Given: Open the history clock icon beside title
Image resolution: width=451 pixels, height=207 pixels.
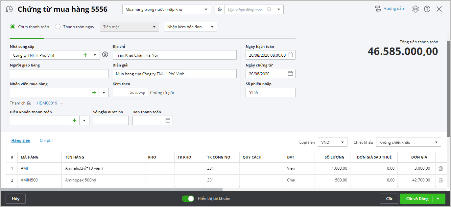Looking at the screenshot, I should pyautogui.click(x=10, y=9).
